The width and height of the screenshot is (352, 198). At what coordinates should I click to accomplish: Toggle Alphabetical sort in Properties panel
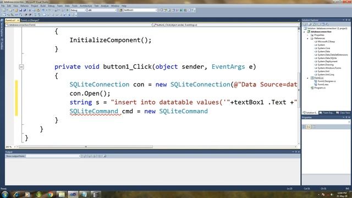[309, 127]
